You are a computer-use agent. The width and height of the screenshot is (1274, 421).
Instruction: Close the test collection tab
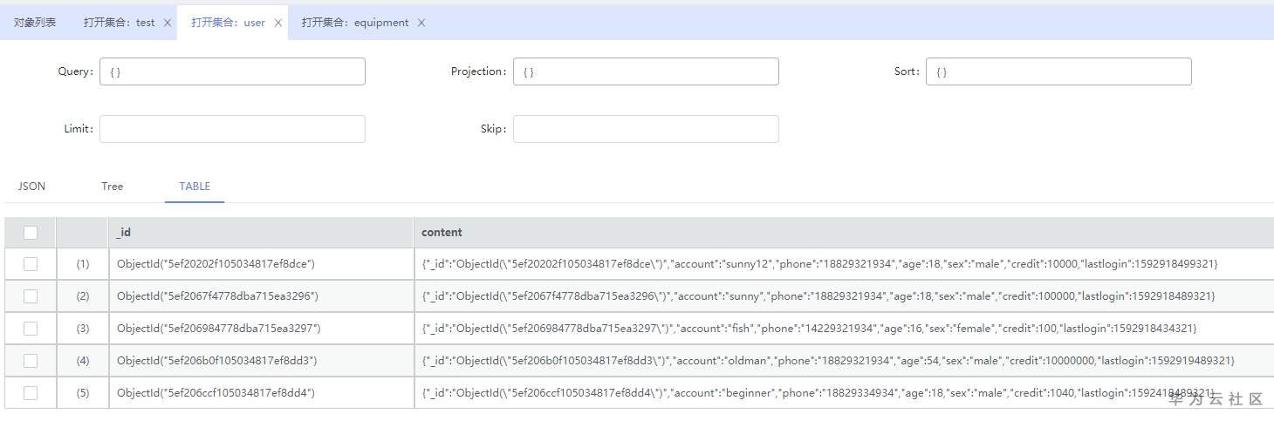(x=168, y=23)
